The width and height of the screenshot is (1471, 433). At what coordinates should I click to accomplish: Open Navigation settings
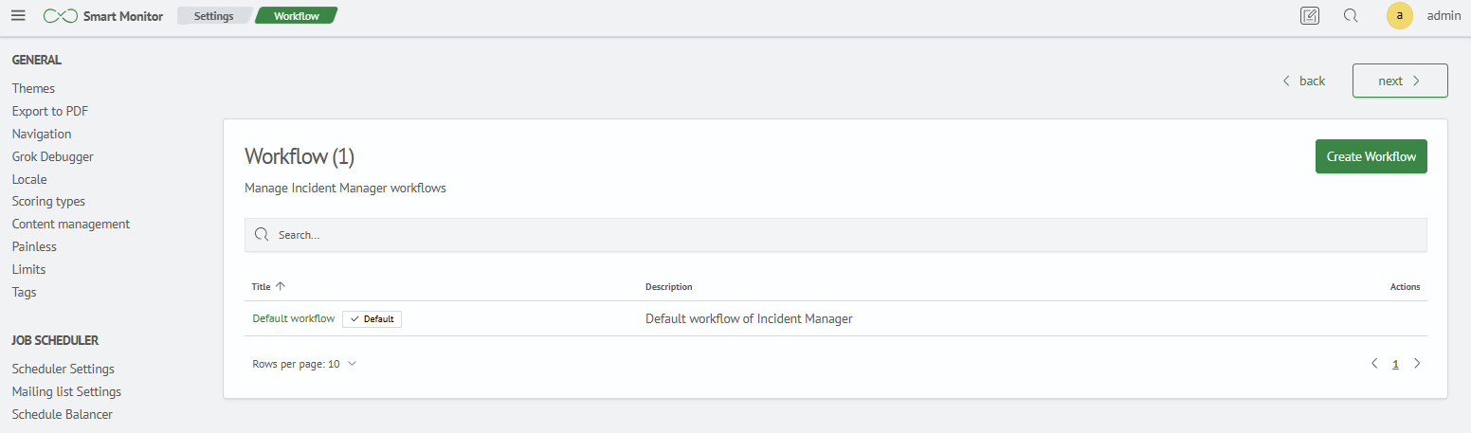pos(42,134)
